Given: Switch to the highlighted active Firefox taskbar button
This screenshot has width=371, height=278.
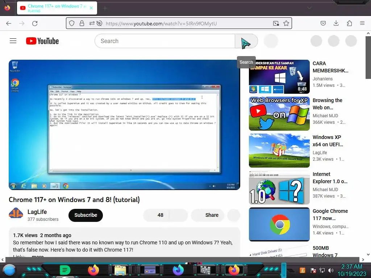Looking at the screenshot, I should click(234, 270).
